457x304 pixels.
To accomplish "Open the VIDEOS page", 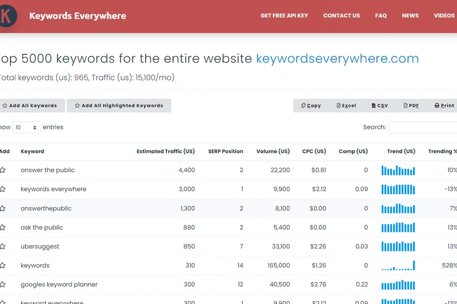I will coord(444,16).
